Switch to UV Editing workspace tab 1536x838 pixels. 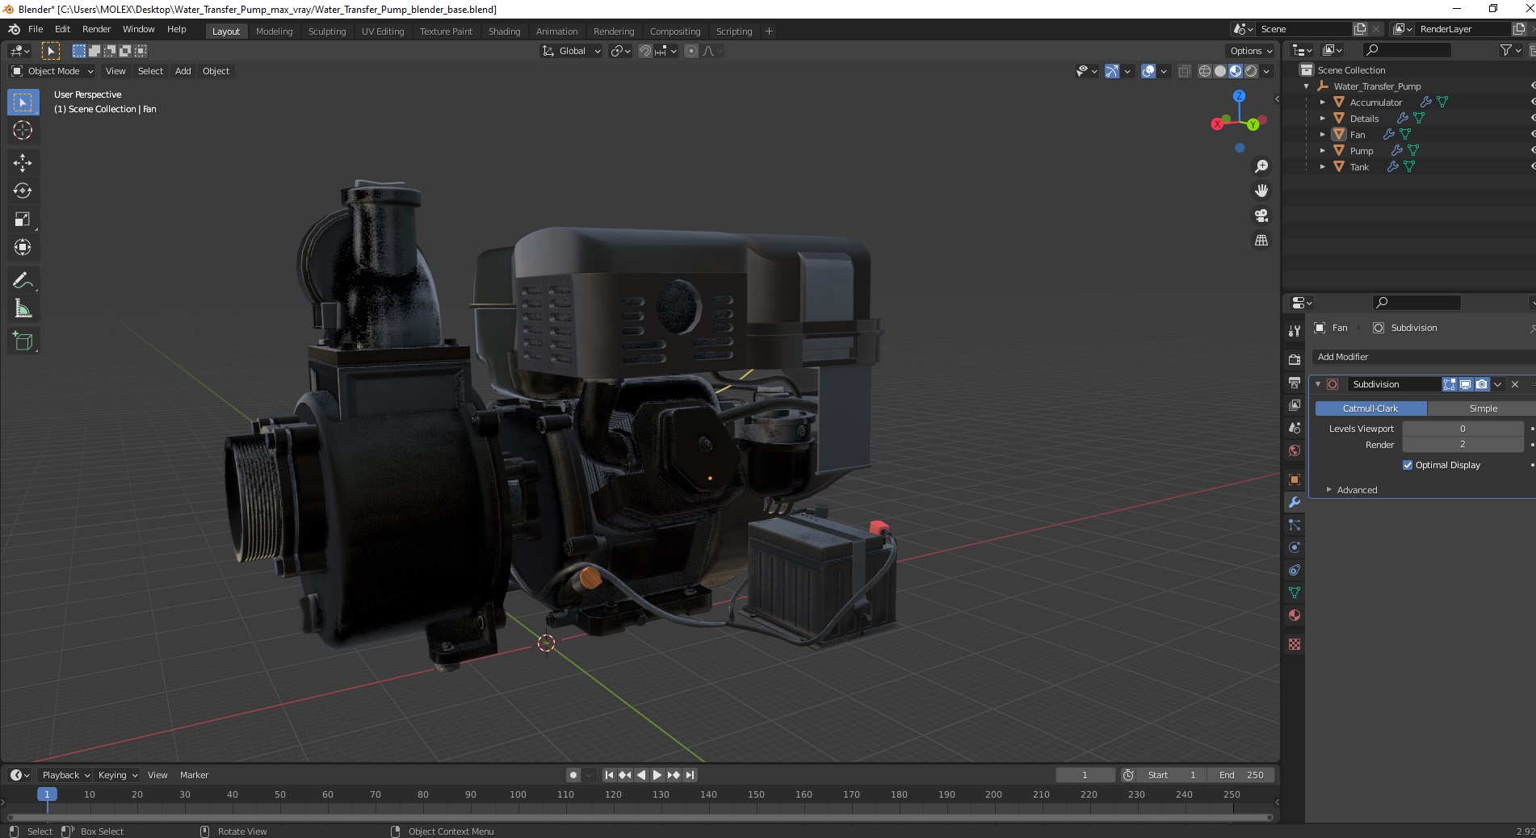(383, 31)
